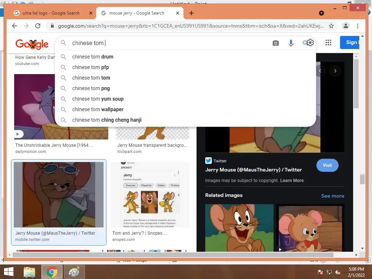
Task: Click the Visit button
Action: [x=327, y=165]
